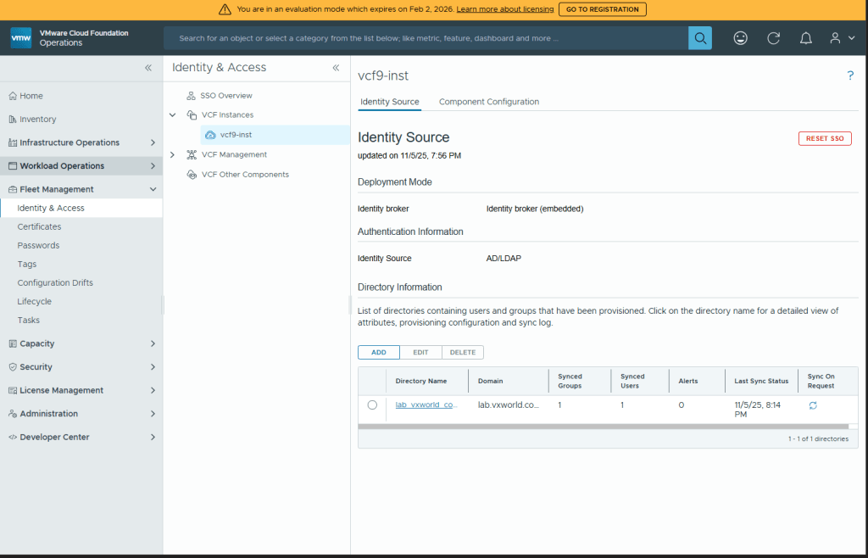868x558 pixels.
Task: Open the feedback smiley icon
Action: tap(740, 38)
